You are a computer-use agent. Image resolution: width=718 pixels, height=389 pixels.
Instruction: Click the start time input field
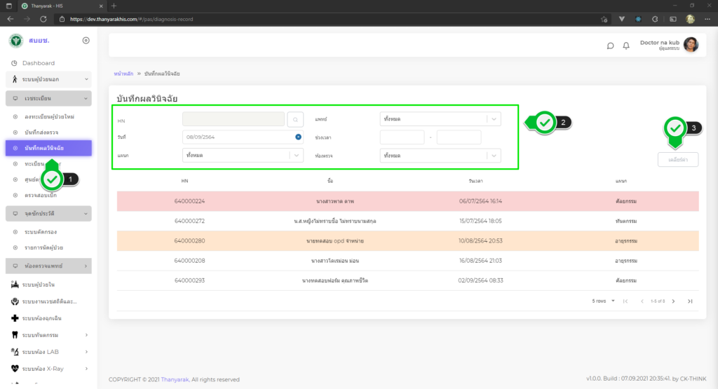[402, 137]
